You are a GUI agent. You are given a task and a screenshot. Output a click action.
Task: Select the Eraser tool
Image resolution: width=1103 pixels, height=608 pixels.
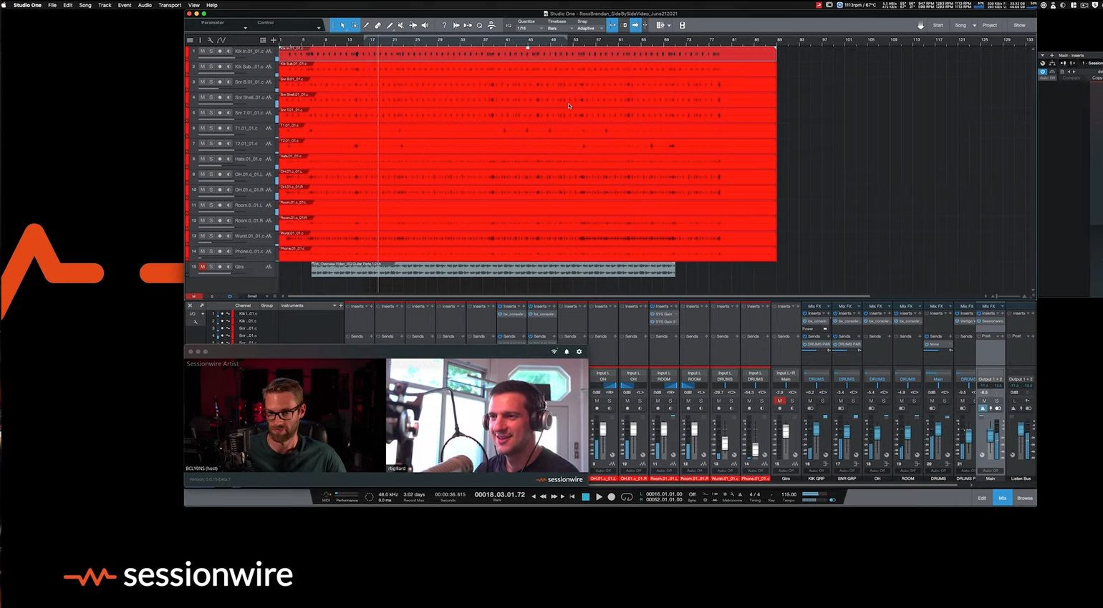click(378, 25)
